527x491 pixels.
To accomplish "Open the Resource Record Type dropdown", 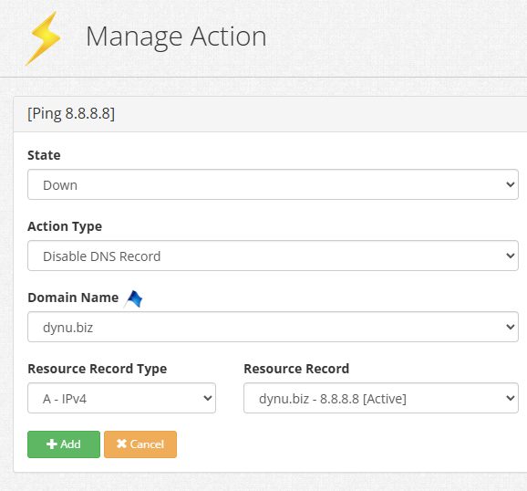I will pyautogui.click(x=121, y=398).
